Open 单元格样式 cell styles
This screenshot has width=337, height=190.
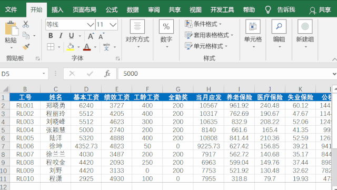(206, 46)
